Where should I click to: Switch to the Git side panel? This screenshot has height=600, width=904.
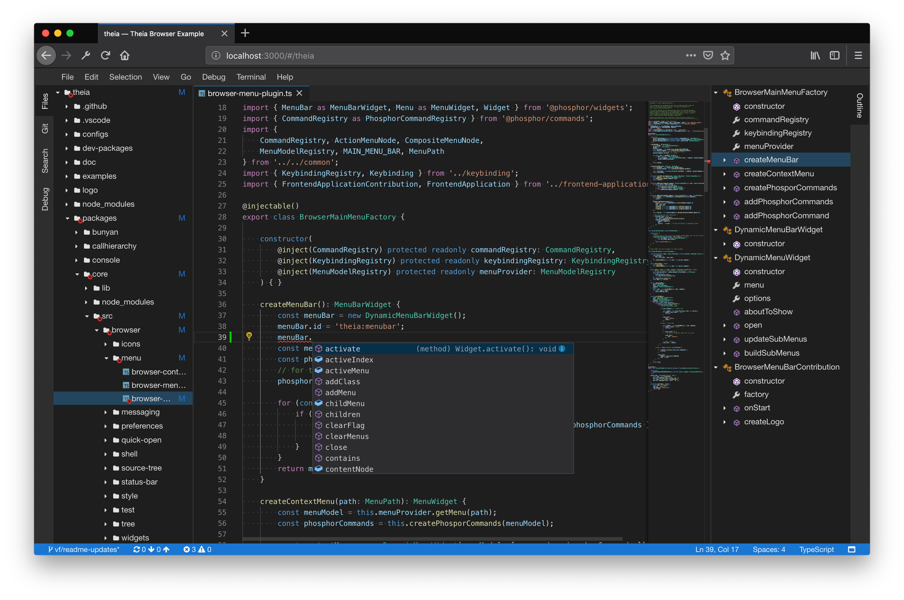pos(44,129)
